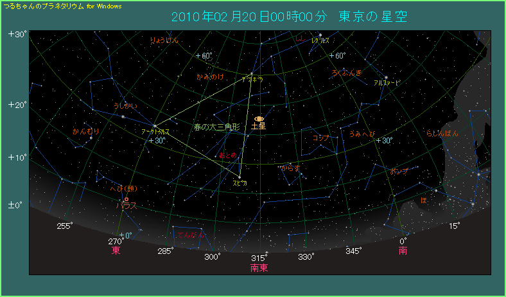Click the 東 east direction marker

(116, 251)
